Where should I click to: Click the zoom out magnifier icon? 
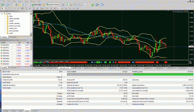click(x=79, y=5)
